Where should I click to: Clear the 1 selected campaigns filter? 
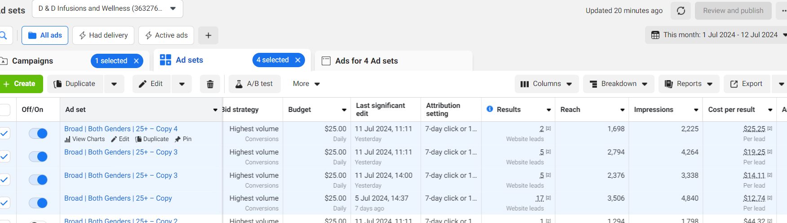click(137, 61)
